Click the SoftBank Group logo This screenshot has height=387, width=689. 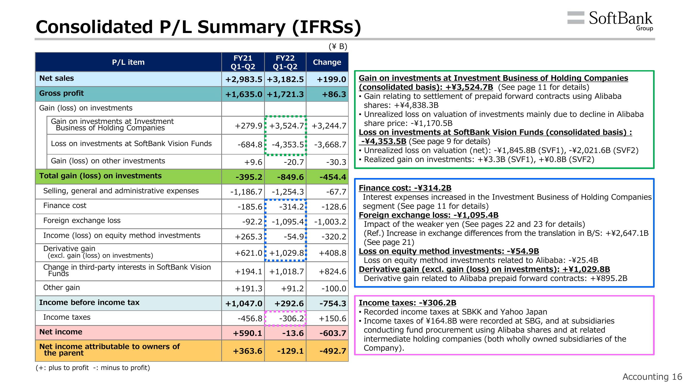tap(610, 21)
